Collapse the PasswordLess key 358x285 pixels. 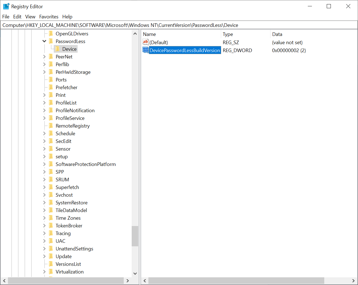(44, 41)
